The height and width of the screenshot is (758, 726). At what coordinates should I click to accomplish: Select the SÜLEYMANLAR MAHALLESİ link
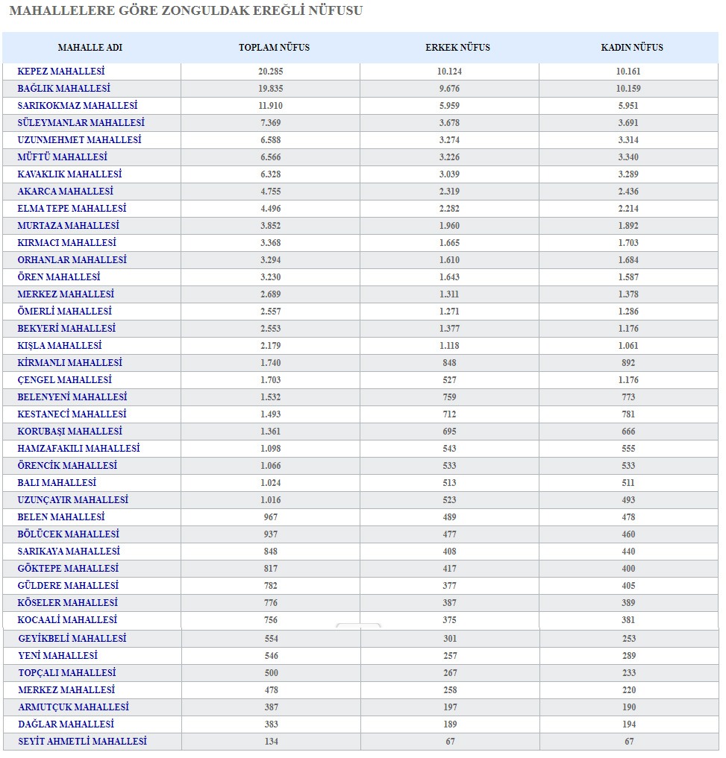pyautogui.click(x=81, y=123)
